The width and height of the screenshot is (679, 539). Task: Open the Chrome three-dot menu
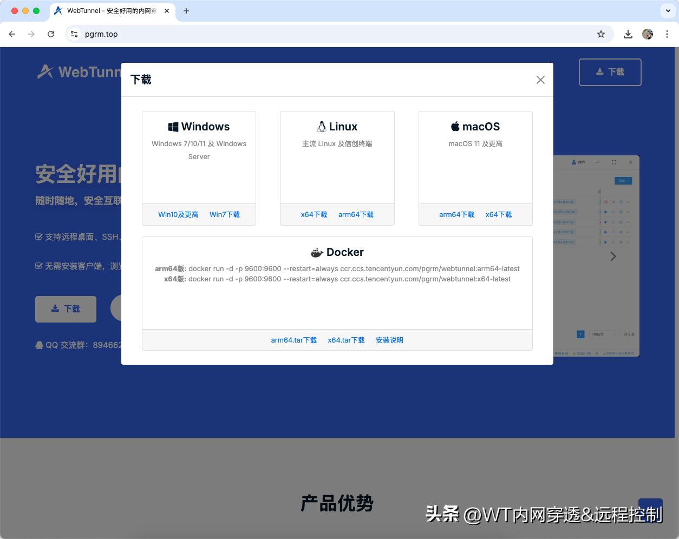click(x=667, y=34)
